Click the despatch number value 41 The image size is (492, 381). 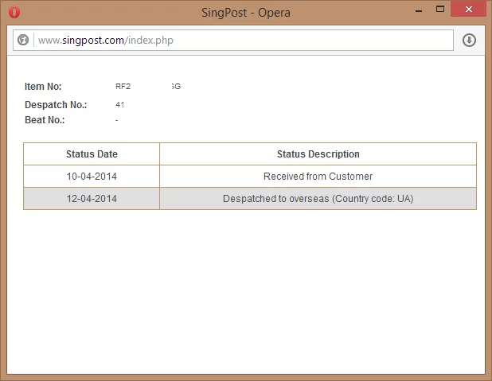point(119,105)
